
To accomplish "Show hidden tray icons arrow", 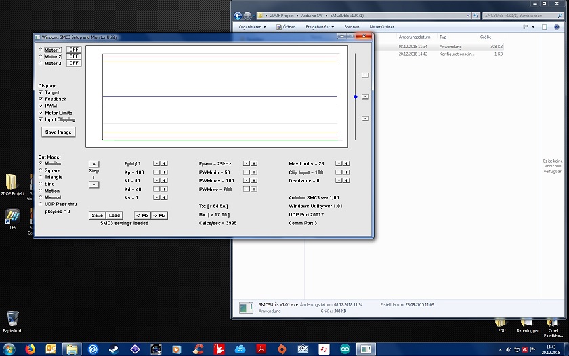I will [501, 350].
